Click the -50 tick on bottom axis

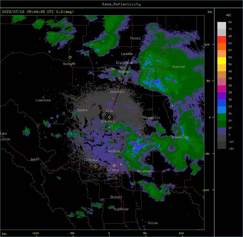(x=72, y=233)
